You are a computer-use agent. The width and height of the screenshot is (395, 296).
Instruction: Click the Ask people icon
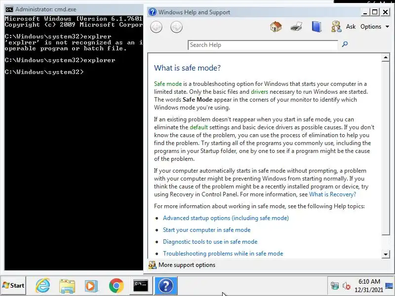[x=336, y=27]
